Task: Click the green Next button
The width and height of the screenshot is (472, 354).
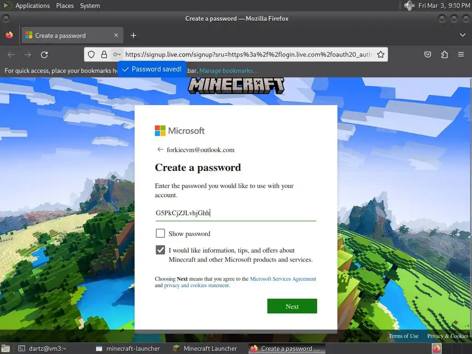Action: pos(292,306)
